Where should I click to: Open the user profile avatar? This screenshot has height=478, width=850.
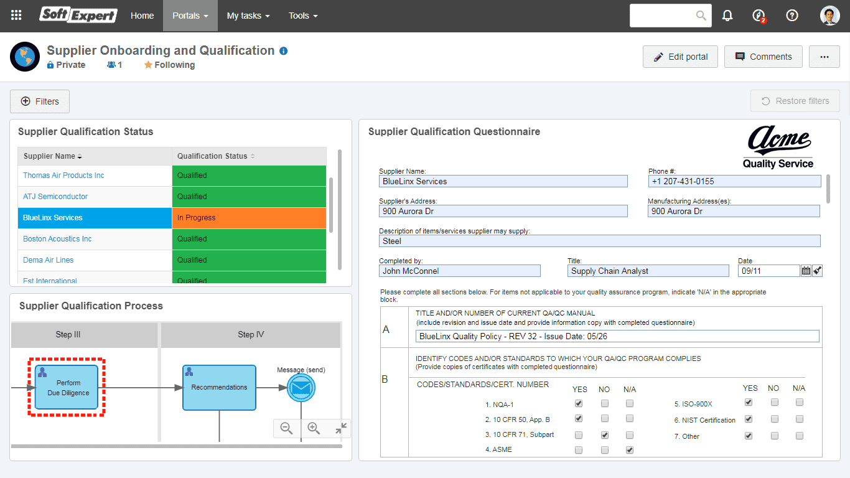coord(829,16)
